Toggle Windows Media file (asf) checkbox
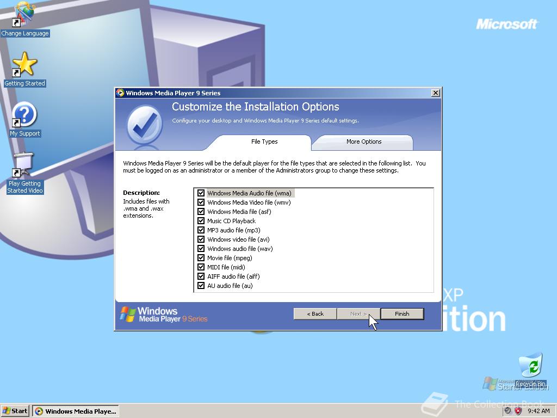557x418 pixels. click(x=201, y=212)
